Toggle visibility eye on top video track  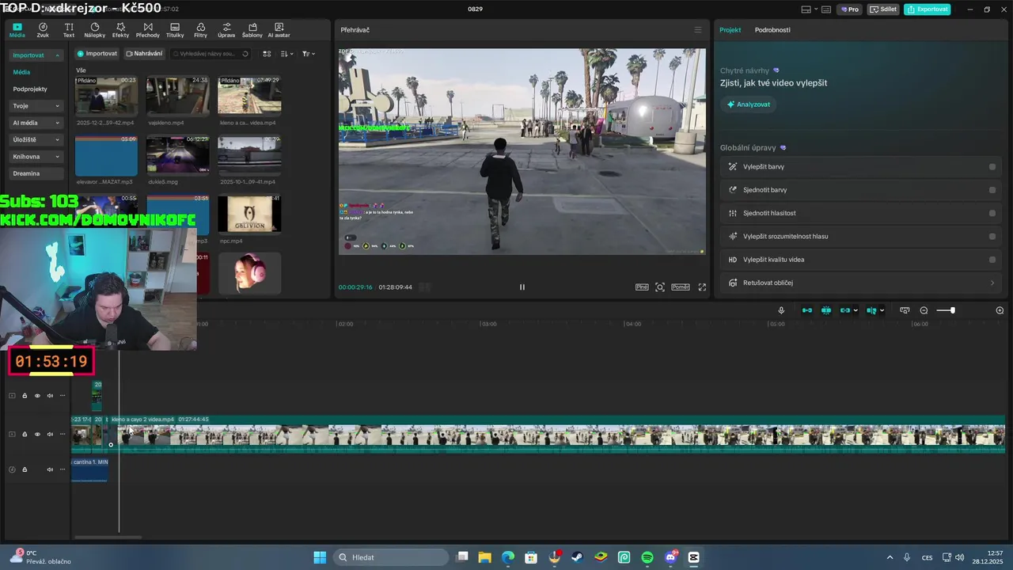37,396
